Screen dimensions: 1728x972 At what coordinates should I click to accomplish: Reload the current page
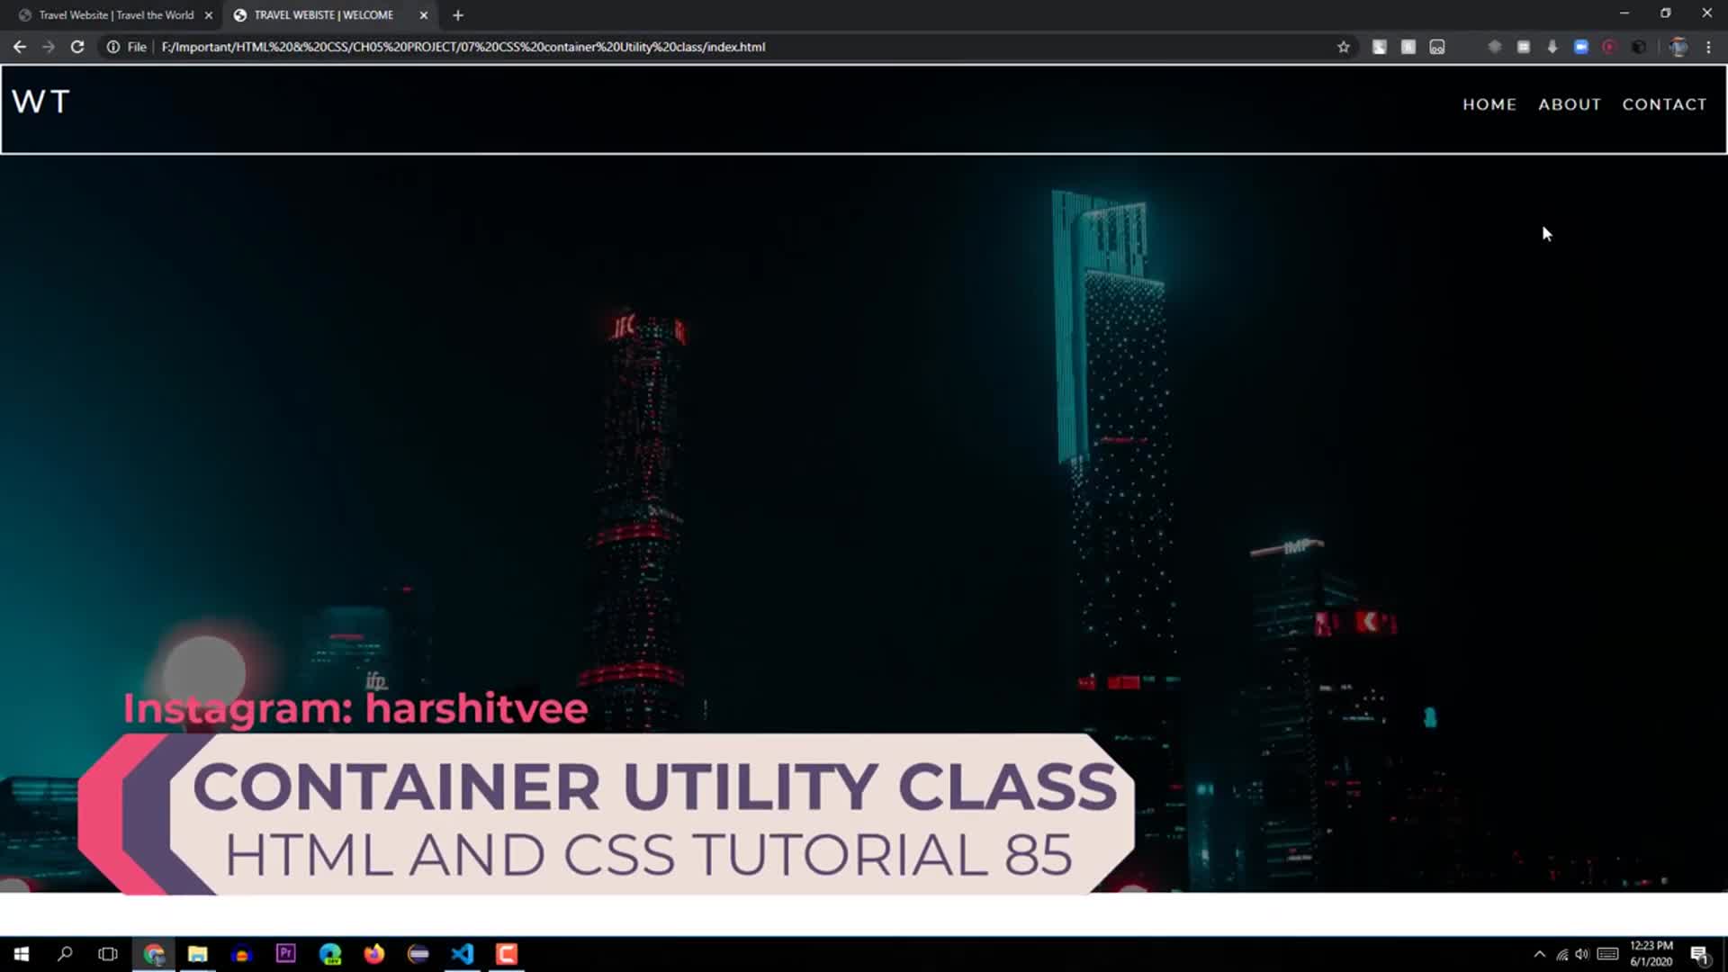point(77,47)
